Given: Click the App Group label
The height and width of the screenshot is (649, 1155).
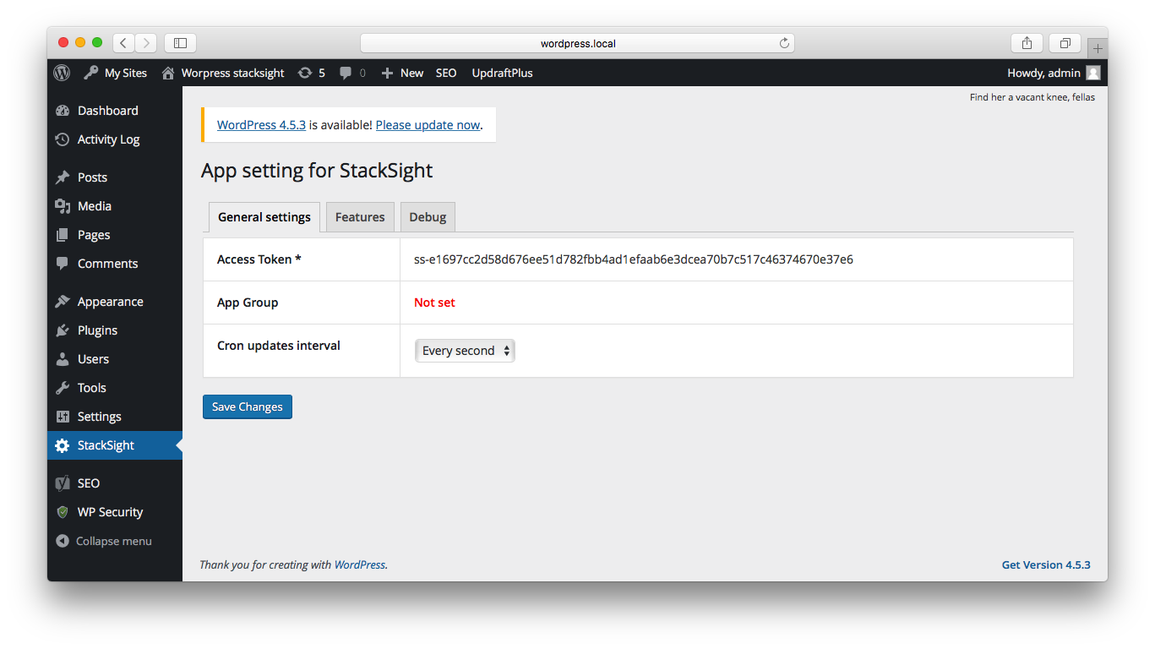Looking at the screenshot, I should tap(248, 303).
